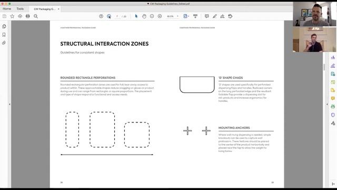
Task: Click the Rounded Rectangle Perforations heading
Action: [88, 78]
